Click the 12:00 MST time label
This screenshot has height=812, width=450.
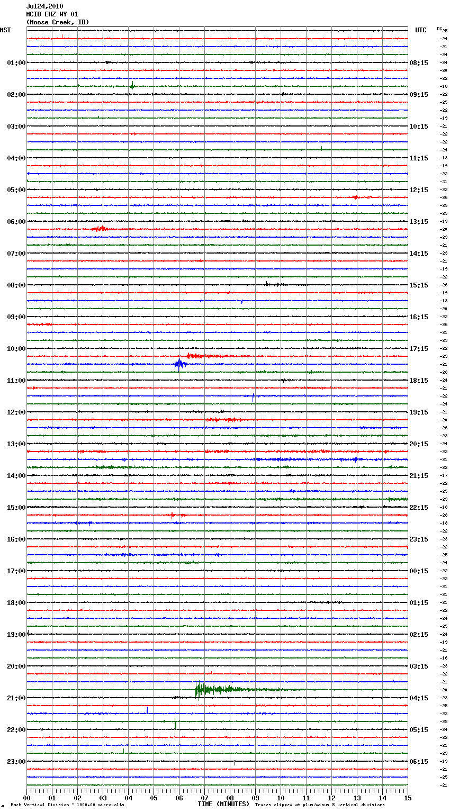click(x=16, y=412)
